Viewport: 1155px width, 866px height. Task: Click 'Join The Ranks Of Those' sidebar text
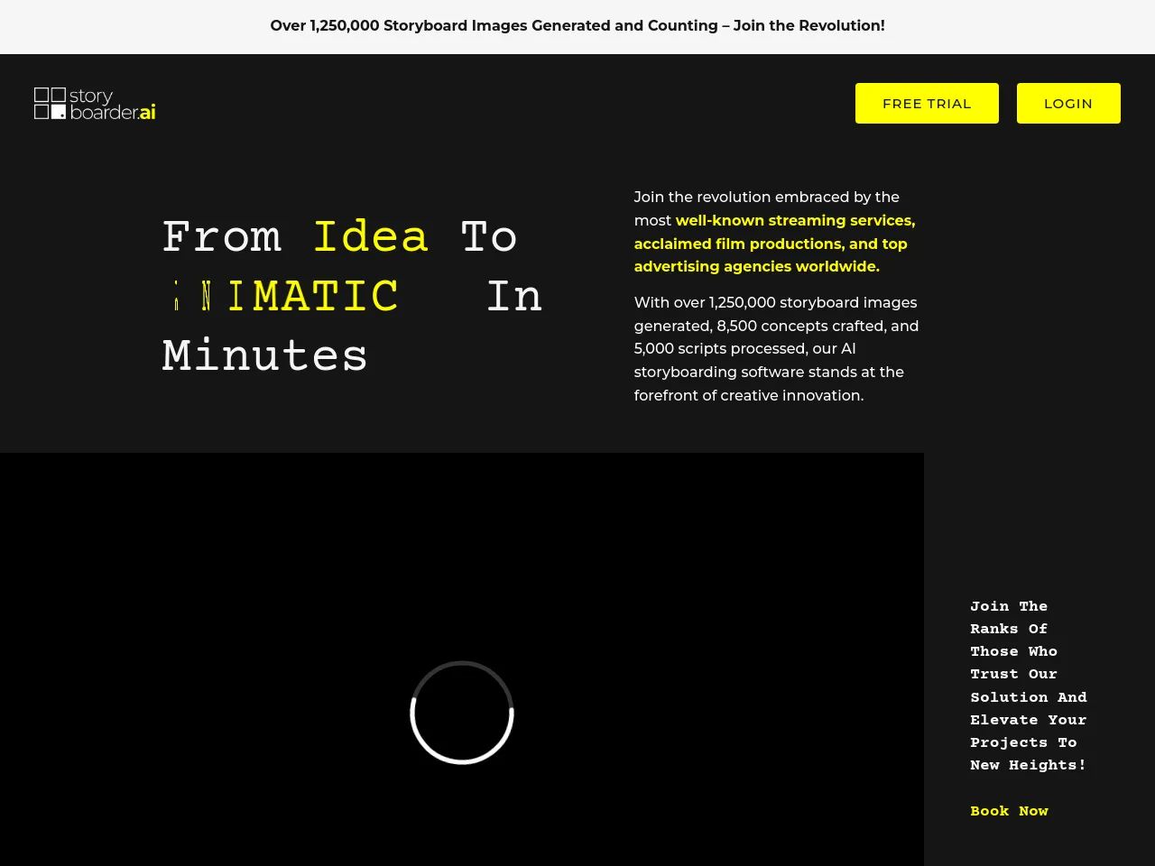coord(1009,629)
